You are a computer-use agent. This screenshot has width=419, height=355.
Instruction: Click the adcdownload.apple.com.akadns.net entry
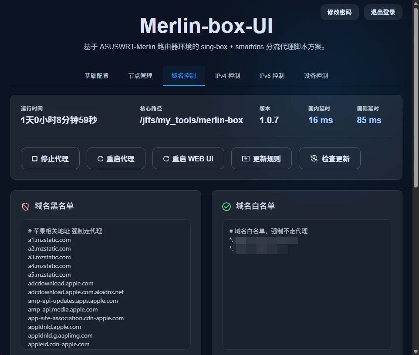point(76,292)
